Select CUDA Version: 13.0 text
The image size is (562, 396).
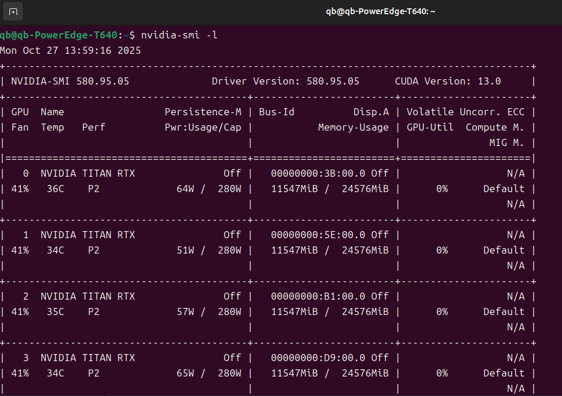click(448, 82)
